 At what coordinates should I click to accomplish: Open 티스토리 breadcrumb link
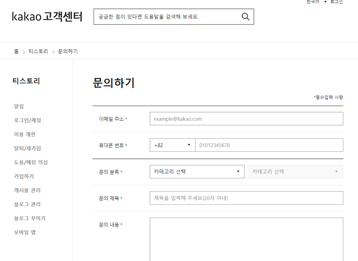[38, 51]
